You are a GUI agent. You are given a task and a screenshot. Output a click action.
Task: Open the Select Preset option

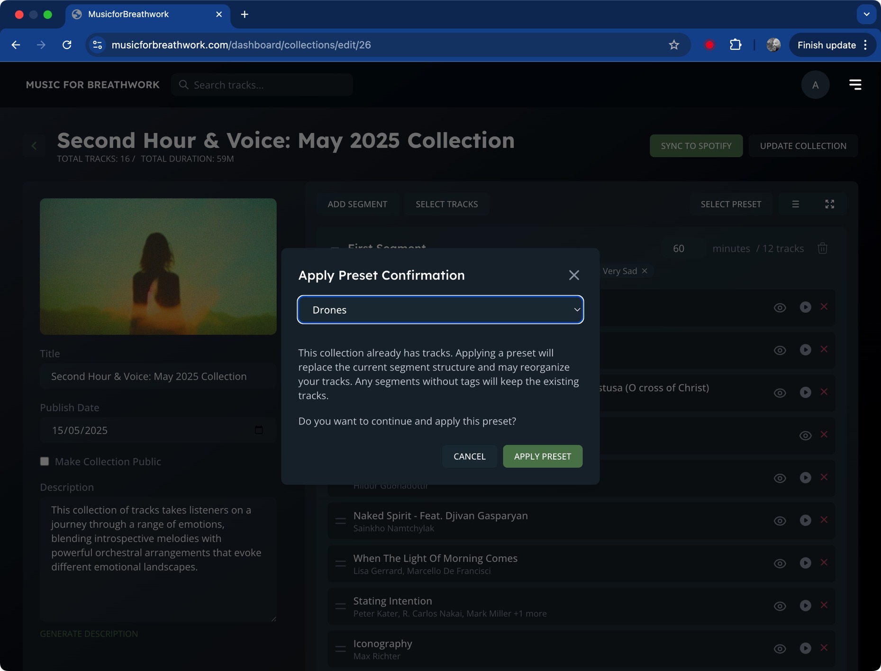click(731, 204)
